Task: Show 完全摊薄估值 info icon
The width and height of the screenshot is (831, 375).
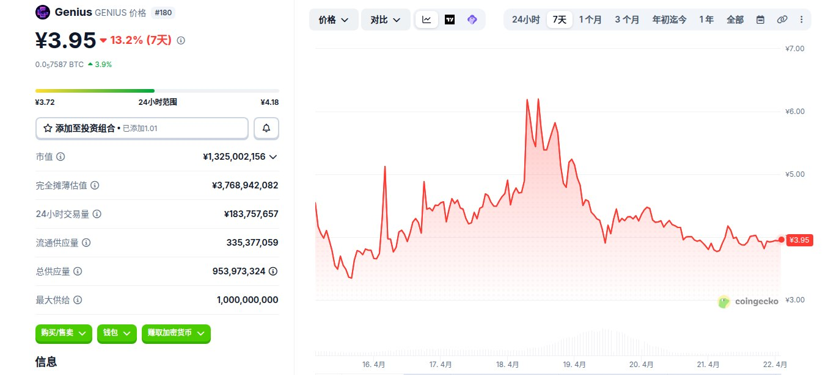Action: 95,185
